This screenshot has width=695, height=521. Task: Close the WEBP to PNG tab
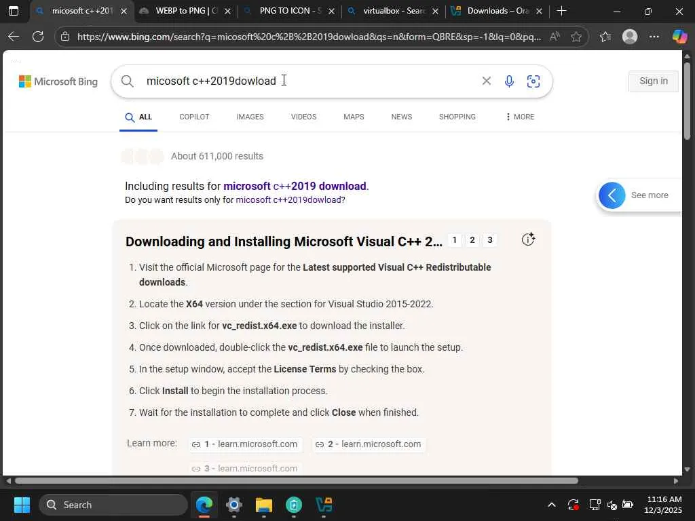pyautogui.click(x=228, y=11)
